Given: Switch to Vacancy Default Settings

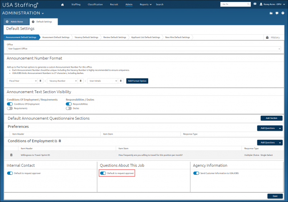Looking at the screenshot, I should [x=86, y=37].
